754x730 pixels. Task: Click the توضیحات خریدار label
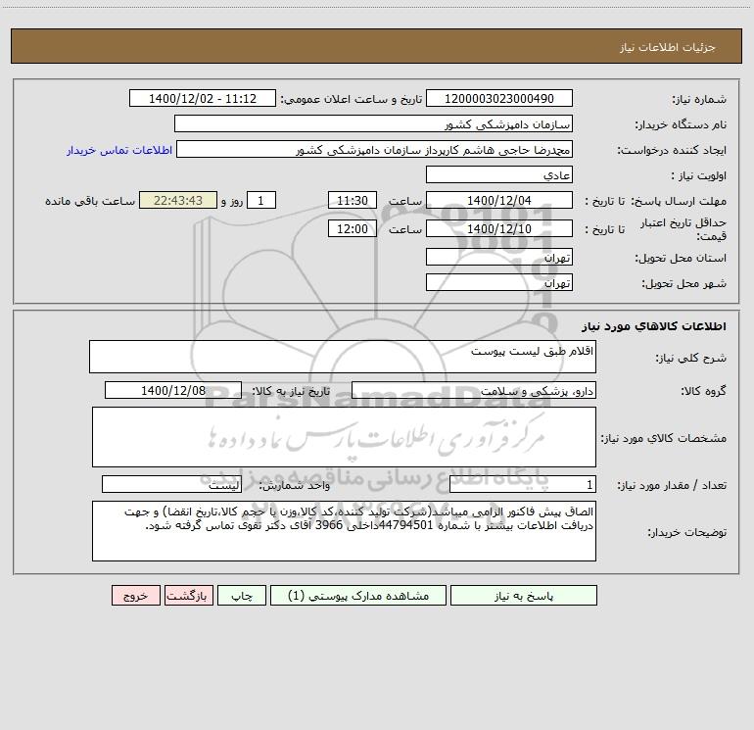pyautogui.click(x=687, y=533)
